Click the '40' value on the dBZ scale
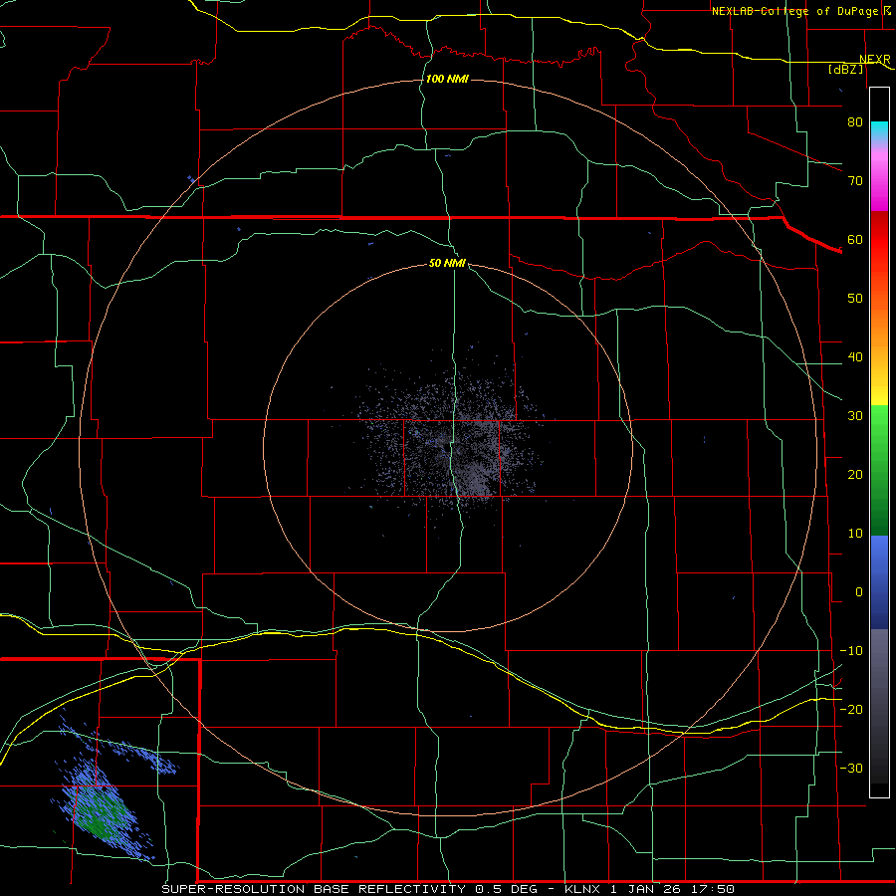 [855, 357]
